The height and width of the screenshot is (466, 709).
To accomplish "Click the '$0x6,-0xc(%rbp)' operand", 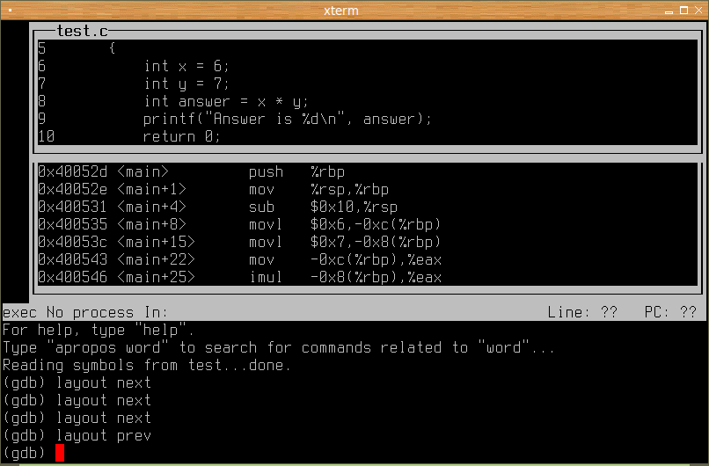I will pyautogui.click(x=376, y=224).
